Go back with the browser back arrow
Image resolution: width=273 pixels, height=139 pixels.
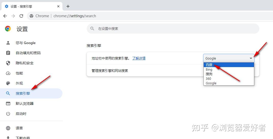(x=5, y=16)
